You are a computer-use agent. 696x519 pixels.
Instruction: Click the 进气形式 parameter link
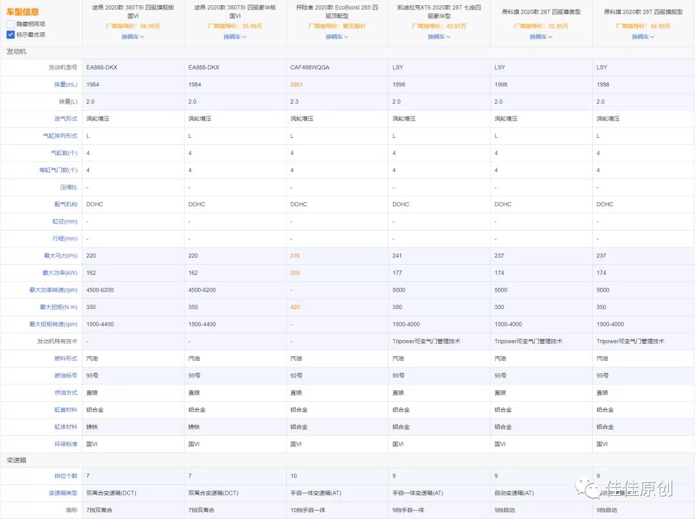66,118
